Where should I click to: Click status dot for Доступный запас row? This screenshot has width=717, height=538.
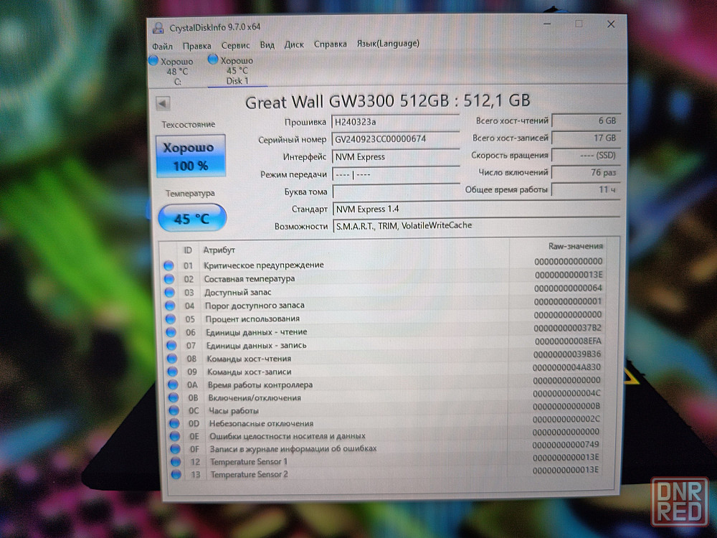pyautogui.click(x=170, y=293)
